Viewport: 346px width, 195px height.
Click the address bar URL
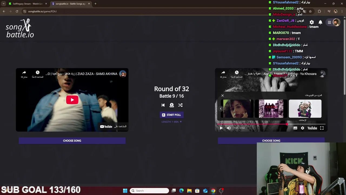42,11
